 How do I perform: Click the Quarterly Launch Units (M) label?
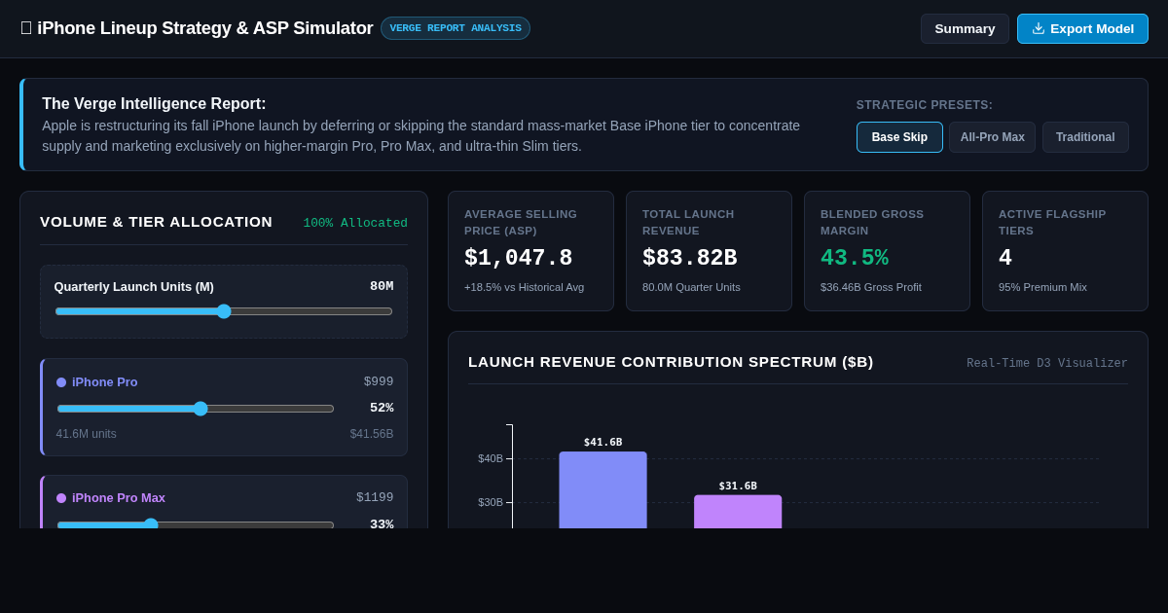134,287
